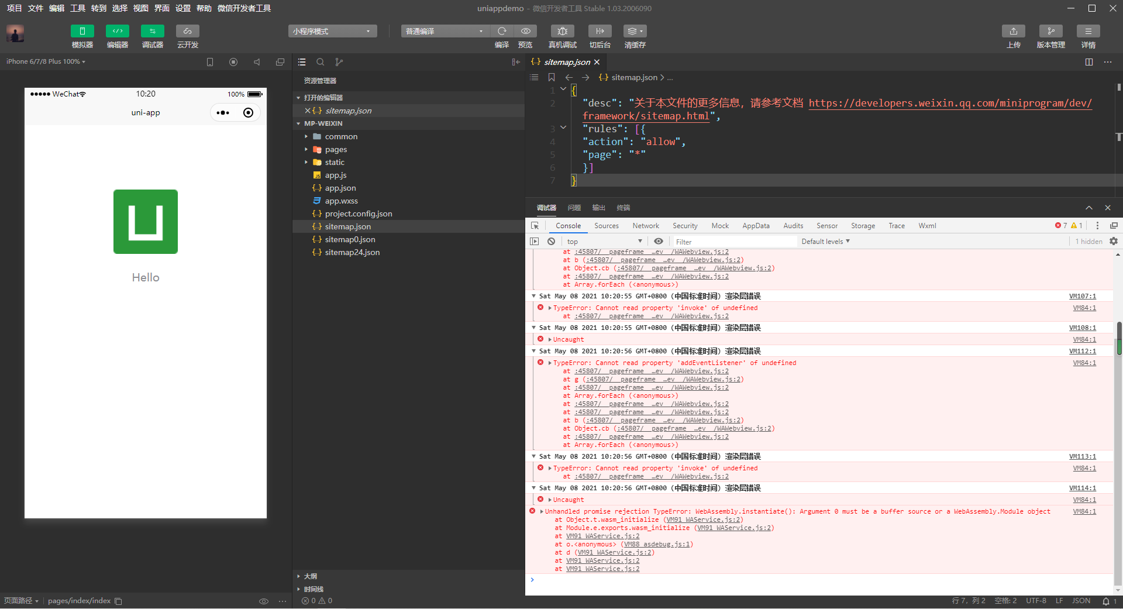Click the VM107:1 source link
The image size is (1123, 609).
coord(1082,297)
